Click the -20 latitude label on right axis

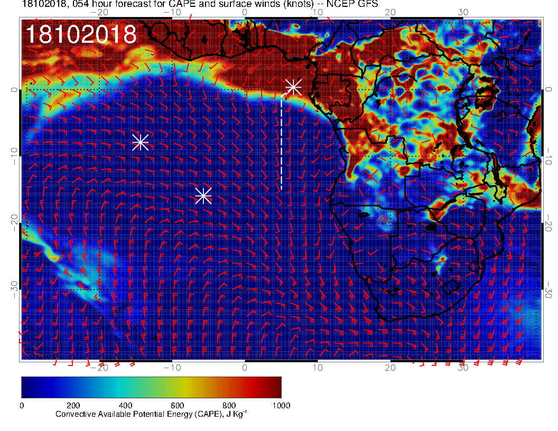pos(548,223)
